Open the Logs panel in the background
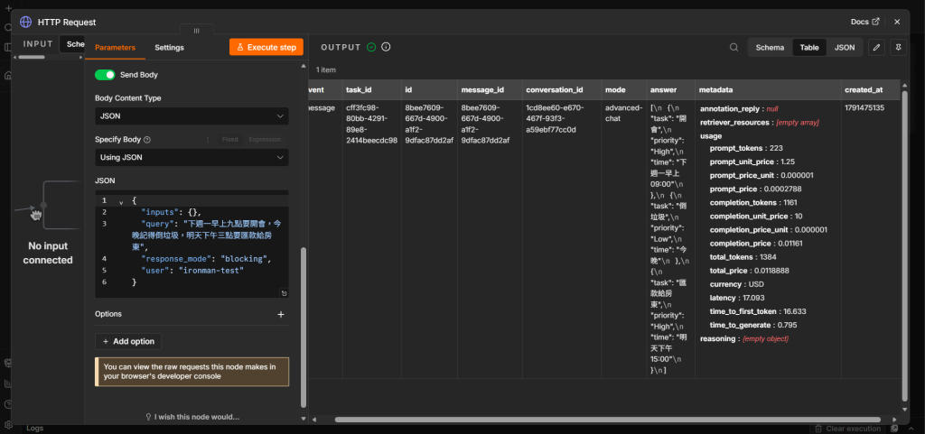925x434 pixels. coord(35,429)
